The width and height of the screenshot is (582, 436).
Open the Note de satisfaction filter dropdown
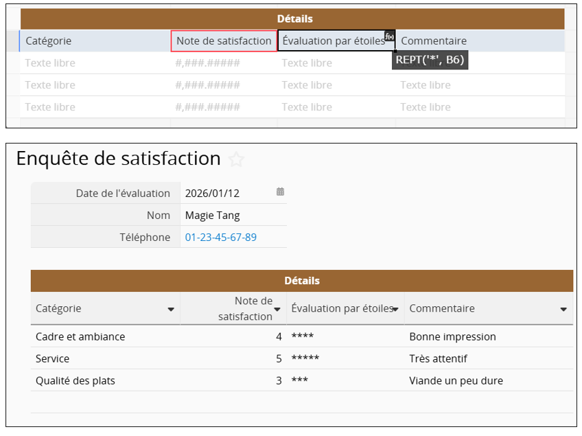coord(277,310)
